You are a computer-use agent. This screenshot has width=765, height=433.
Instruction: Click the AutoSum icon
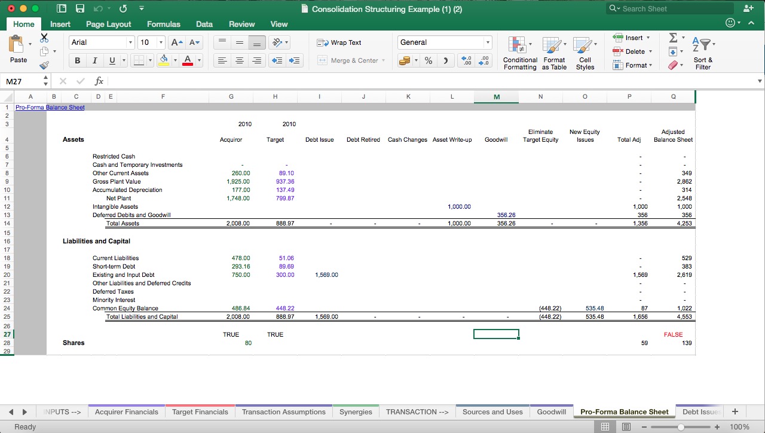[x=673, y=38]
